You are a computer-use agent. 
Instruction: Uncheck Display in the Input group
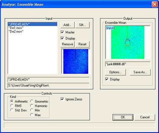pos(62,38)
